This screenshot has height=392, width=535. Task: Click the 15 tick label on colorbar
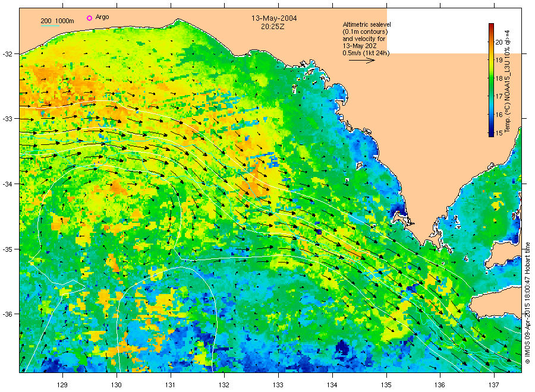pos(499,132)
